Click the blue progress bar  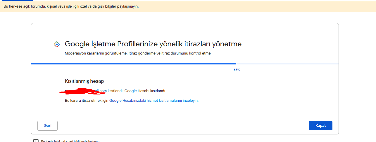pyautogui.click(x=134, y=63)
